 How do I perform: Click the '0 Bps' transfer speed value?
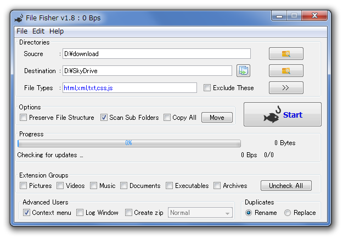tap(249, 155)
